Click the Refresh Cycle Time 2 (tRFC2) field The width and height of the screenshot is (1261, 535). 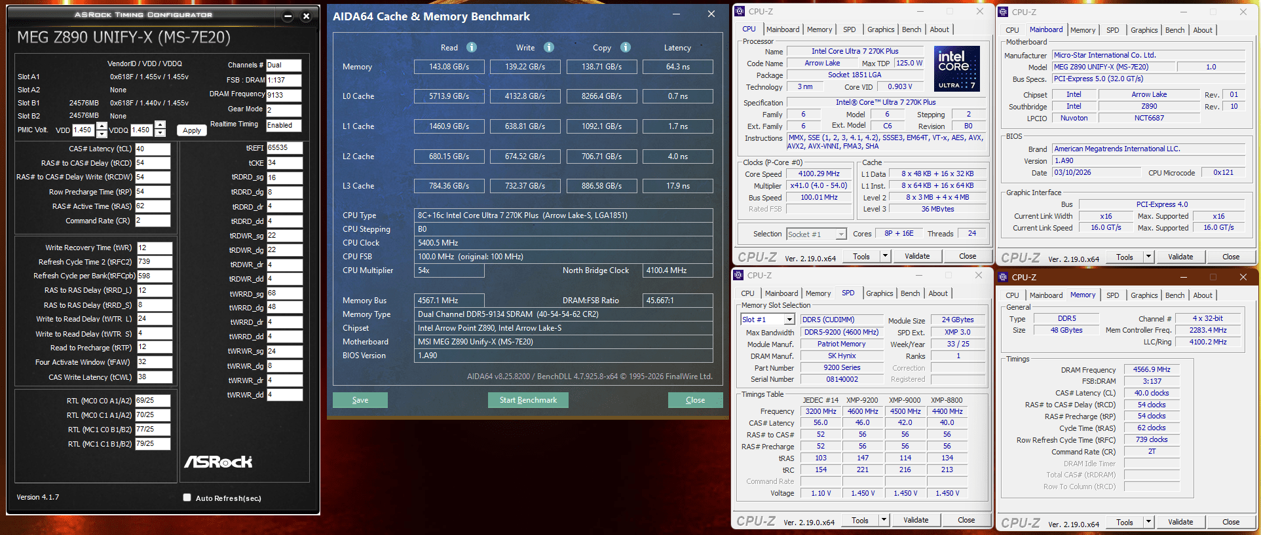(155, 261)
